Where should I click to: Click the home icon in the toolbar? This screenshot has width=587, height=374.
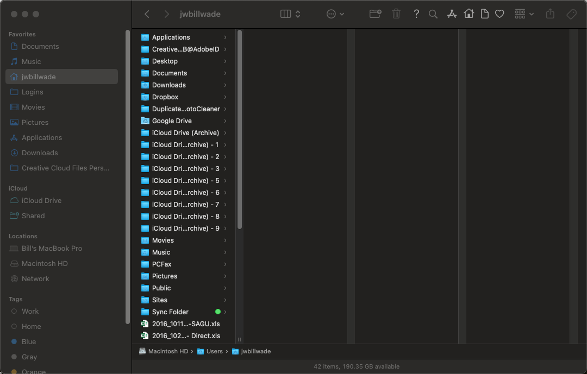[469, 14]
